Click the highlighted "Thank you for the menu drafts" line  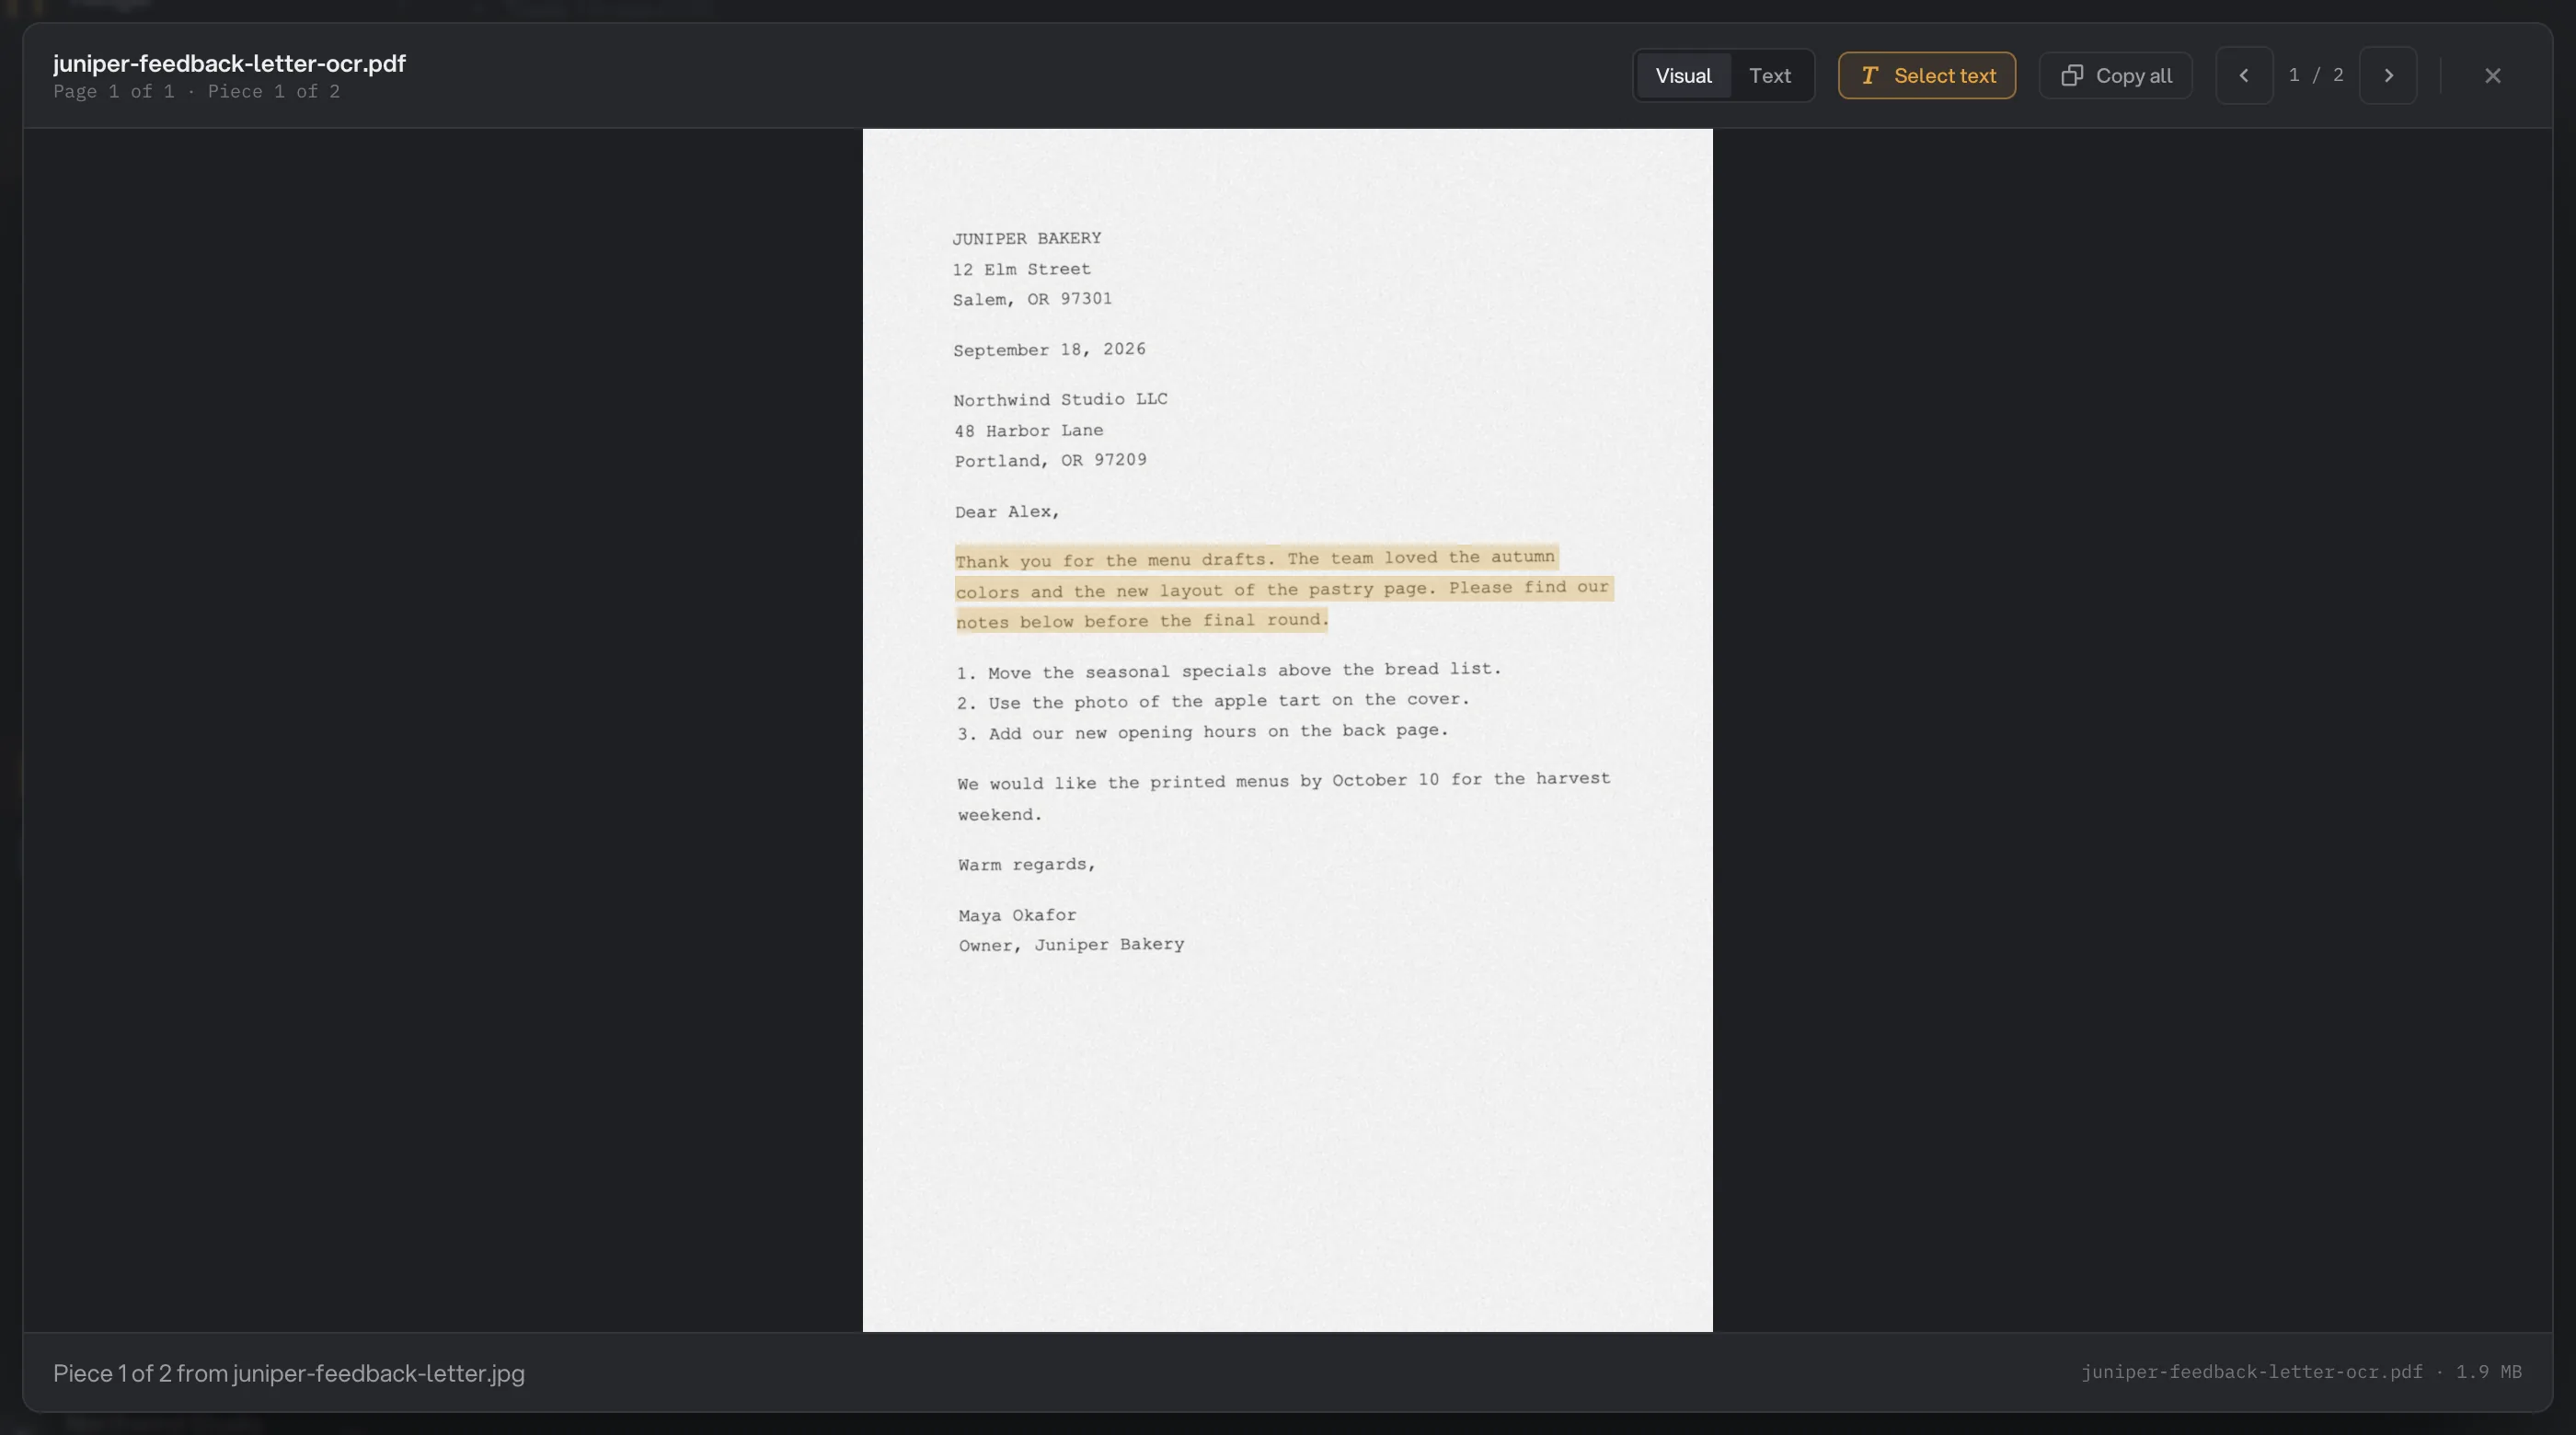click(x=1256, y=558)
